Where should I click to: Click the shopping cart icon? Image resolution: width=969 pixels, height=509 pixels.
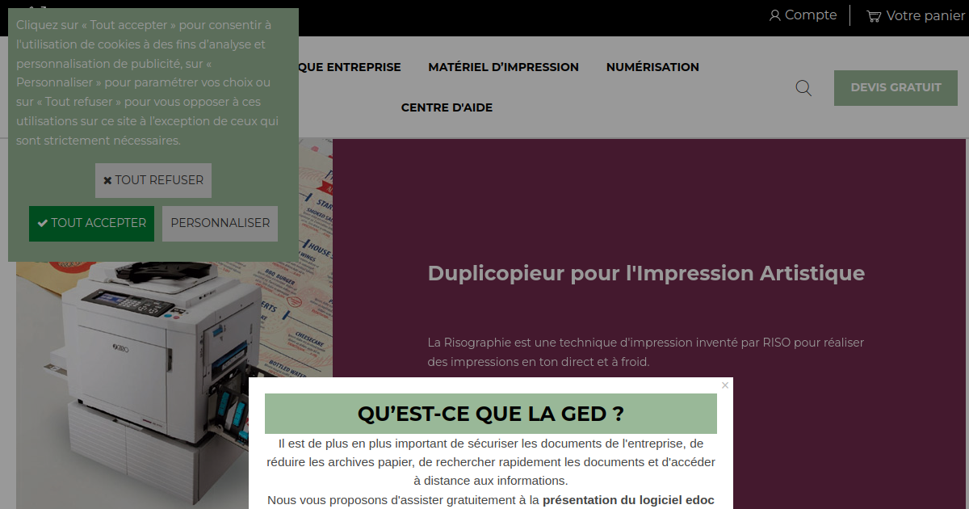[874, 16]
